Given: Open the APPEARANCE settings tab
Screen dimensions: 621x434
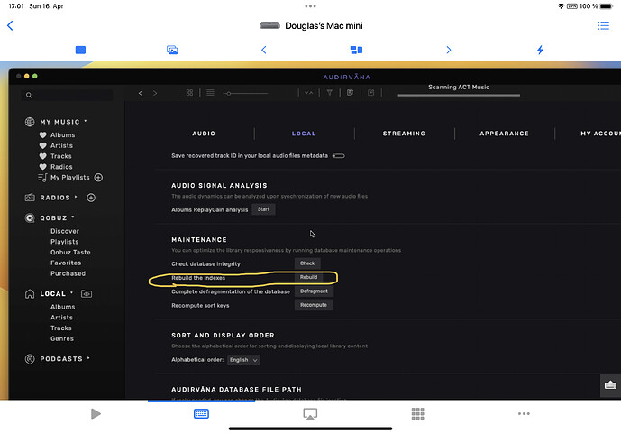Looking at the screenshot, I should (504, 134).
